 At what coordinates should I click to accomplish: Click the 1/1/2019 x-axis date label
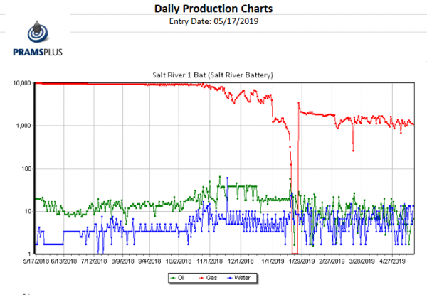(273, 261)
